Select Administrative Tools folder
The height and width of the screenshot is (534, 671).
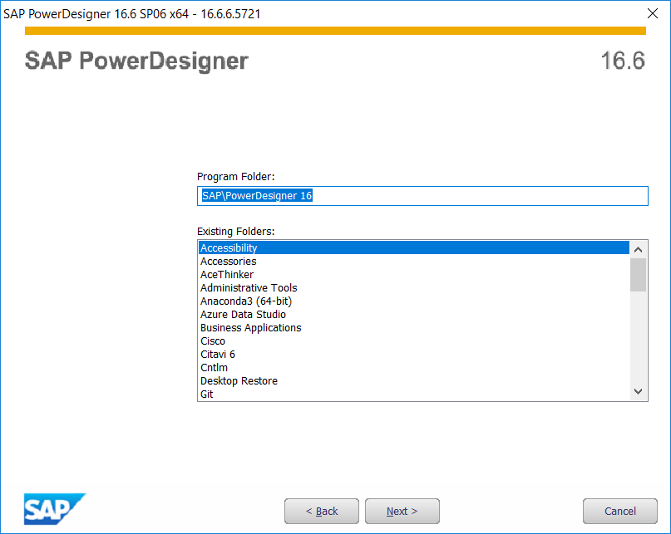coord(414,287)
